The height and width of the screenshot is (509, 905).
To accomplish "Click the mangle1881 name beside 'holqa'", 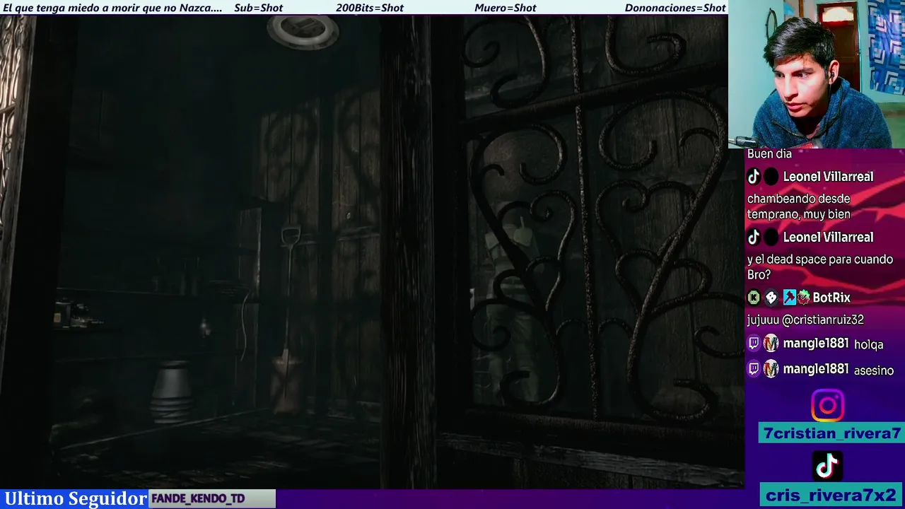I will [816, 344].
